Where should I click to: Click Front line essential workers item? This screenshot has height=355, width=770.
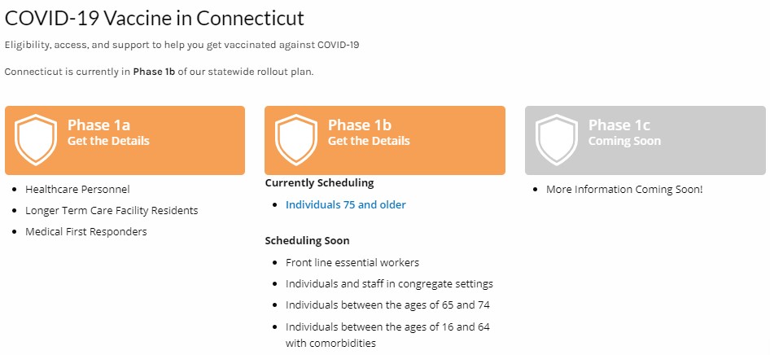[352, 263]
